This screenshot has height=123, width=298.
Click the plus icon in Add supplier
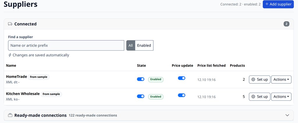point(267,4)
